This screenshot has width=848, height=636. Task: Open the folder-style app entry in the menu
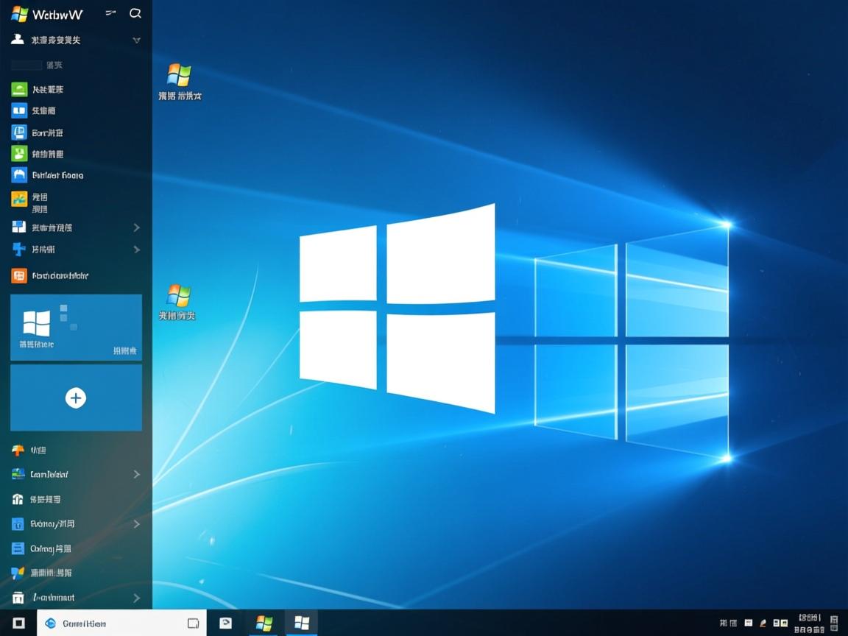coord(18,174)
